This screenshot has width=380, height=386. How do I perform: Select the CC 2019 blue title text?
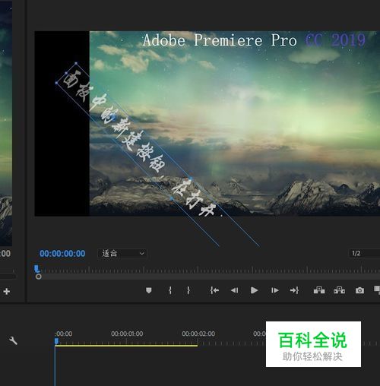(335, 40)
